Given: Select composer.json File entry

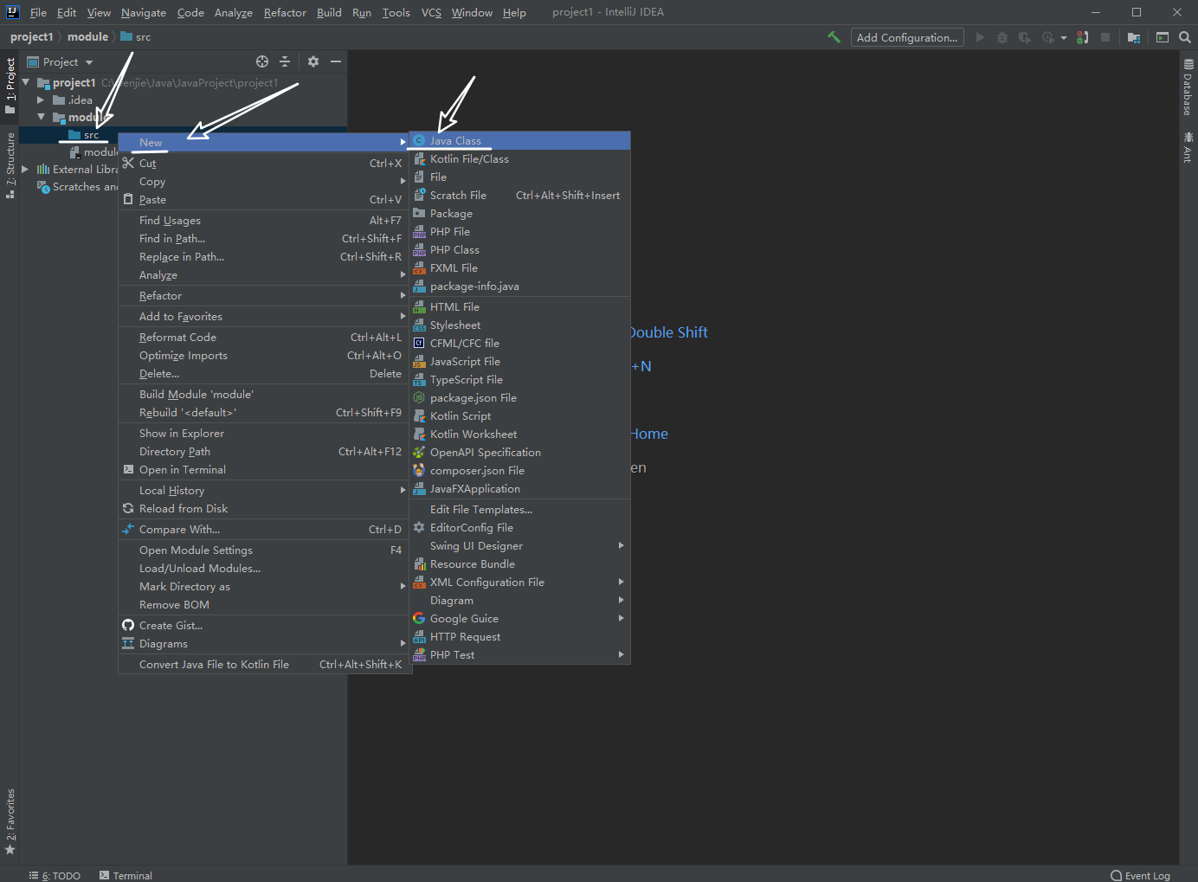Looking at the screenshot, I should click(519, 470).
